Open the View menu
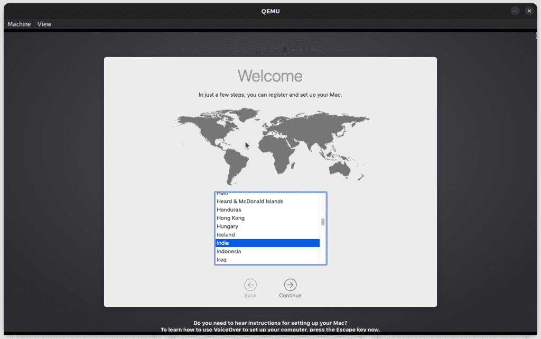The width and height of the screenshot is (541, 339). tap(44, 24)
